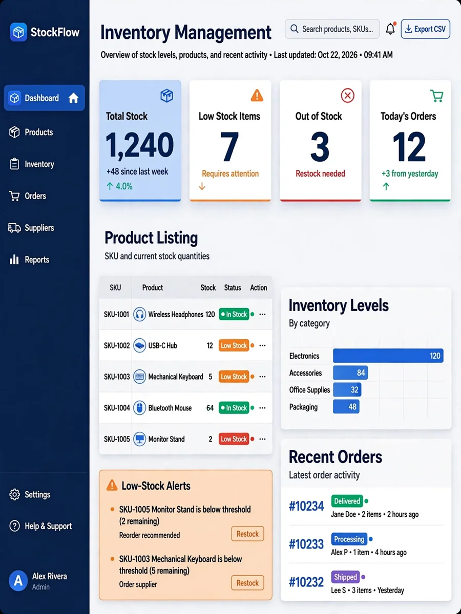Click the Delivered status badge

[x=347, y=501]
